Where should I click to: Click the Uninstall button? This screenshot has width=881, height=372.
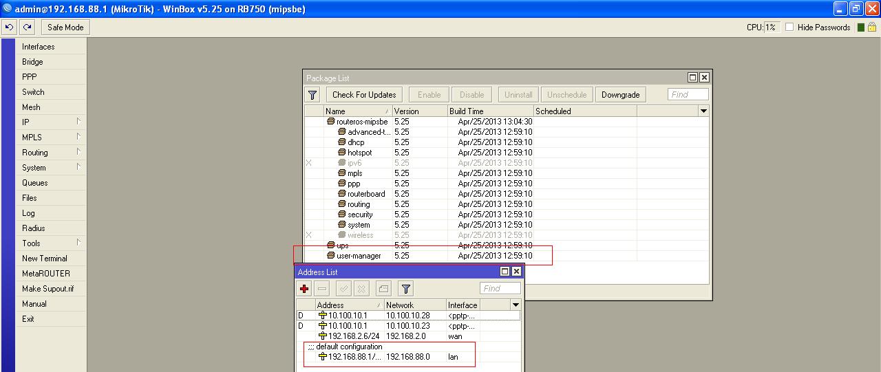(x=518, y=95)
